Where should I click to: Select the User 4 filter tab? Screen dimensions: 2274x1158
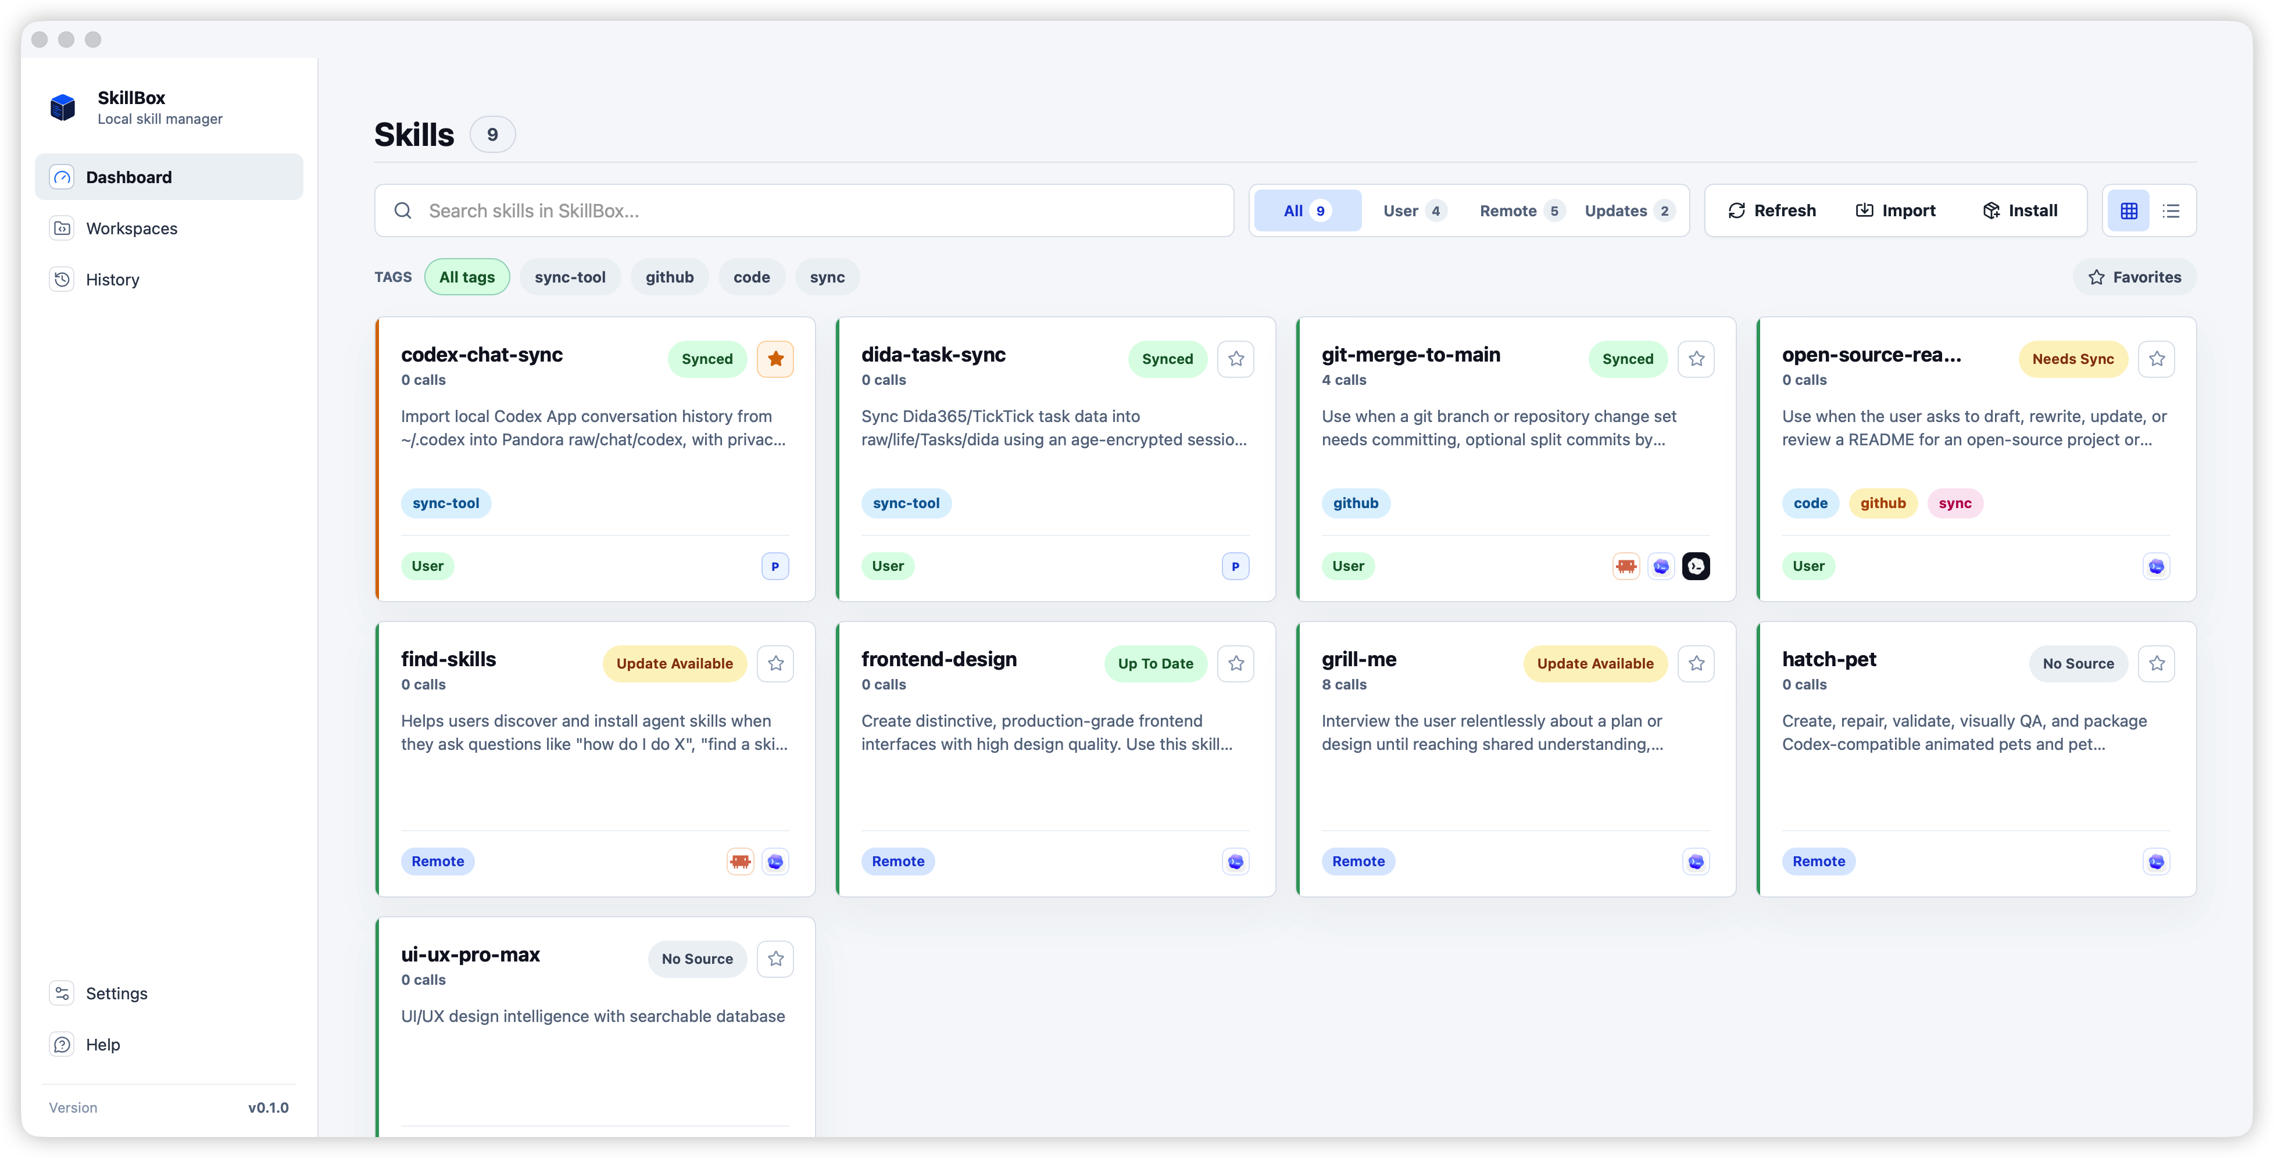tap(1414, 211)
